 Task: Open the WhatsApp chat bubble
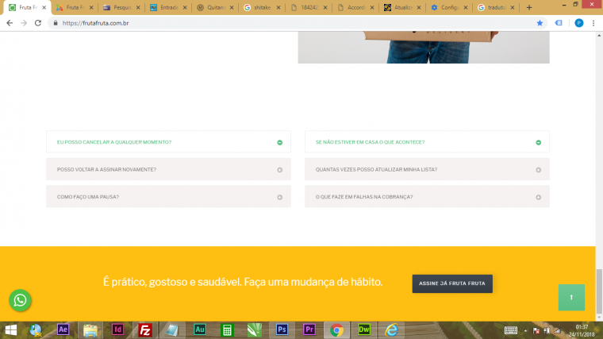point(20,300)
